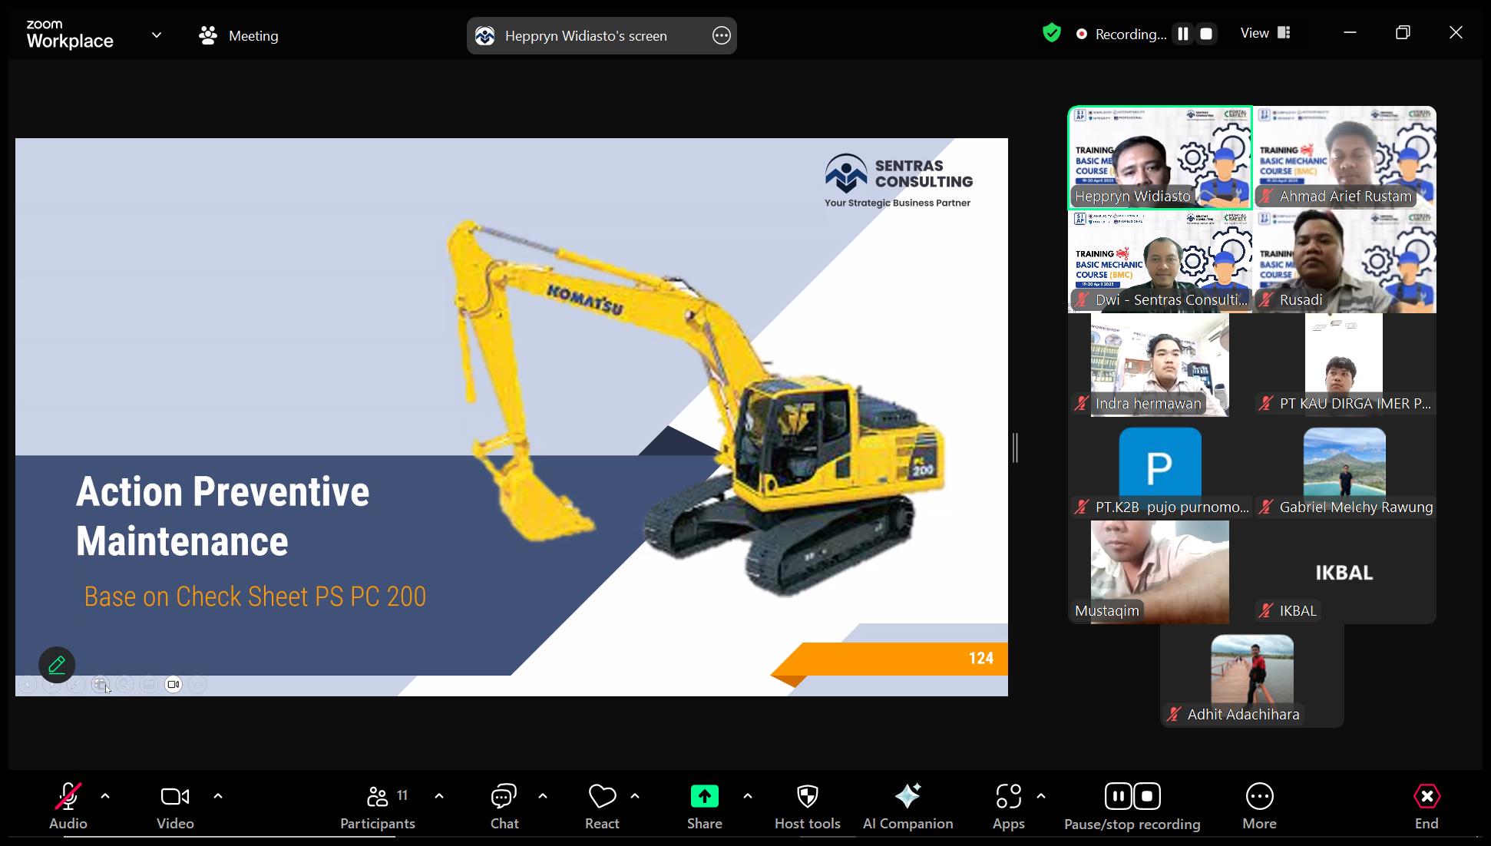Open the Chat panel
The image size is (1491, 846).
tap(504, 806)
